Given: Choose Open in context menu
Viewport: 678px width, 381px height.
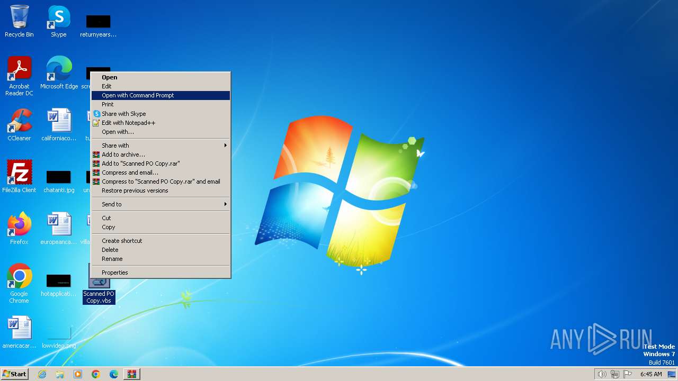Looking at the screenshot, I should (x=160, y=77).
